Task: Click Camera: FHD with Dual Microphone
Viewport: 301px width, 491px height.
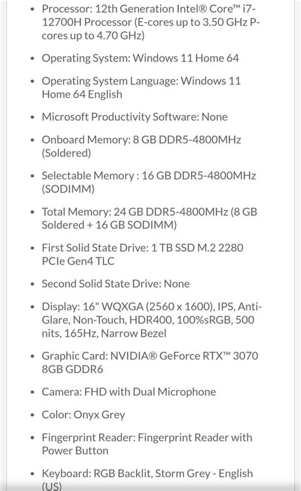Action: coord(129,392)
